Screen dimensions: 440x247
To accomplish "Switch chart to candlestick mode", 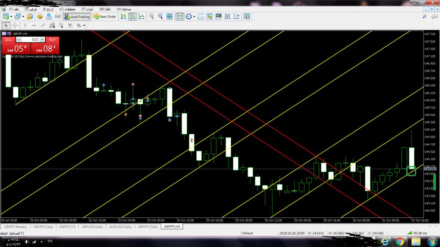I will (x=132, y=16).
